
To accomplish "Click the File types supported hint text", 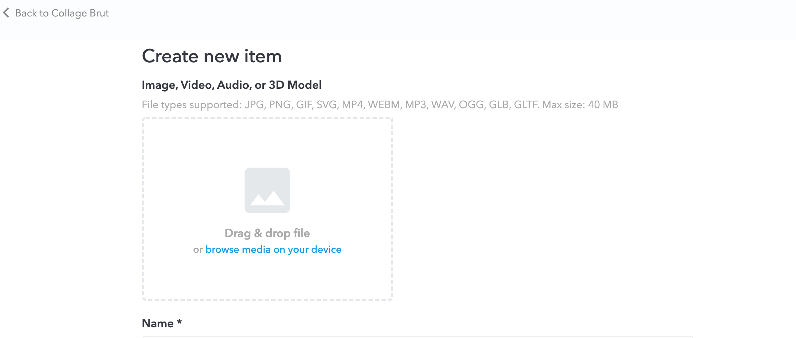I will tap(192, 105).
